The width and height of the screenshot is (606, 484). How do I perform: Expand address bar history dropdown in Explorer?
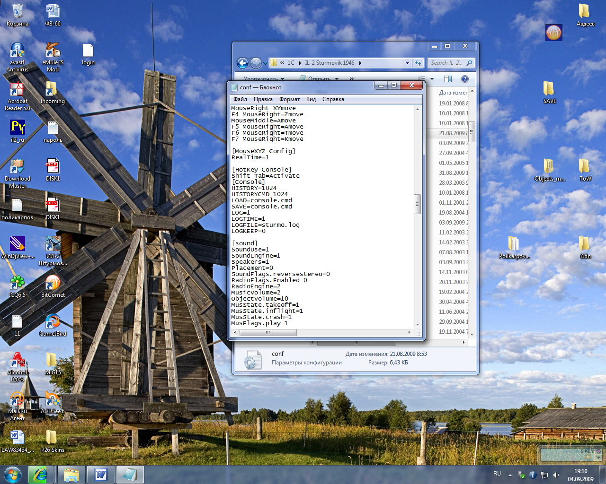[407, 63]
